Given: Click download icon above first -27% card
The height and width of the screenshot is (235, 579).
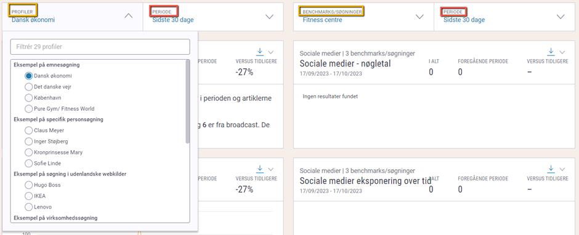Looking at the screenshot, I should coord(259,51).
